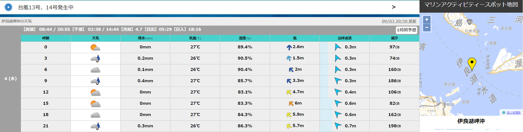Click the partly sunny icon at hour 15
The height and width of the screenshot is (132, 523).
pyautogui.click(x=95, y=104)
